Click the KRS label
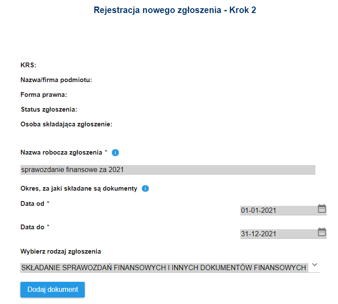Image resolution: width=338 pixels, height=304 pixels. [28, 65]
